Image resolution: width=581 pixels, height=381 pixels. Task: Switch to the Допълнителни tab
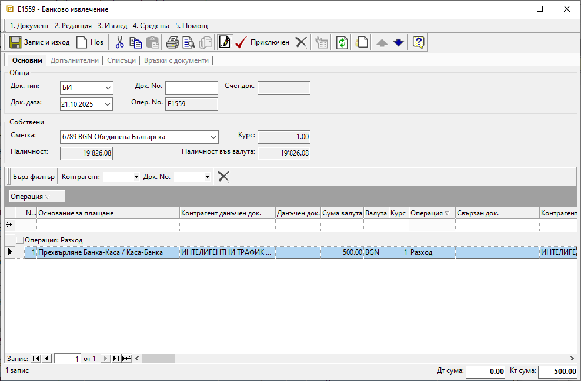[x=75, y=60]
